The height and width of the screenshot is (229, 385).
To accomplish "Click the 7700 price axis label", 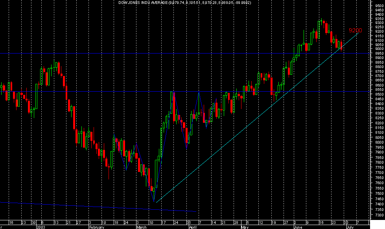I will click(379, 173).
